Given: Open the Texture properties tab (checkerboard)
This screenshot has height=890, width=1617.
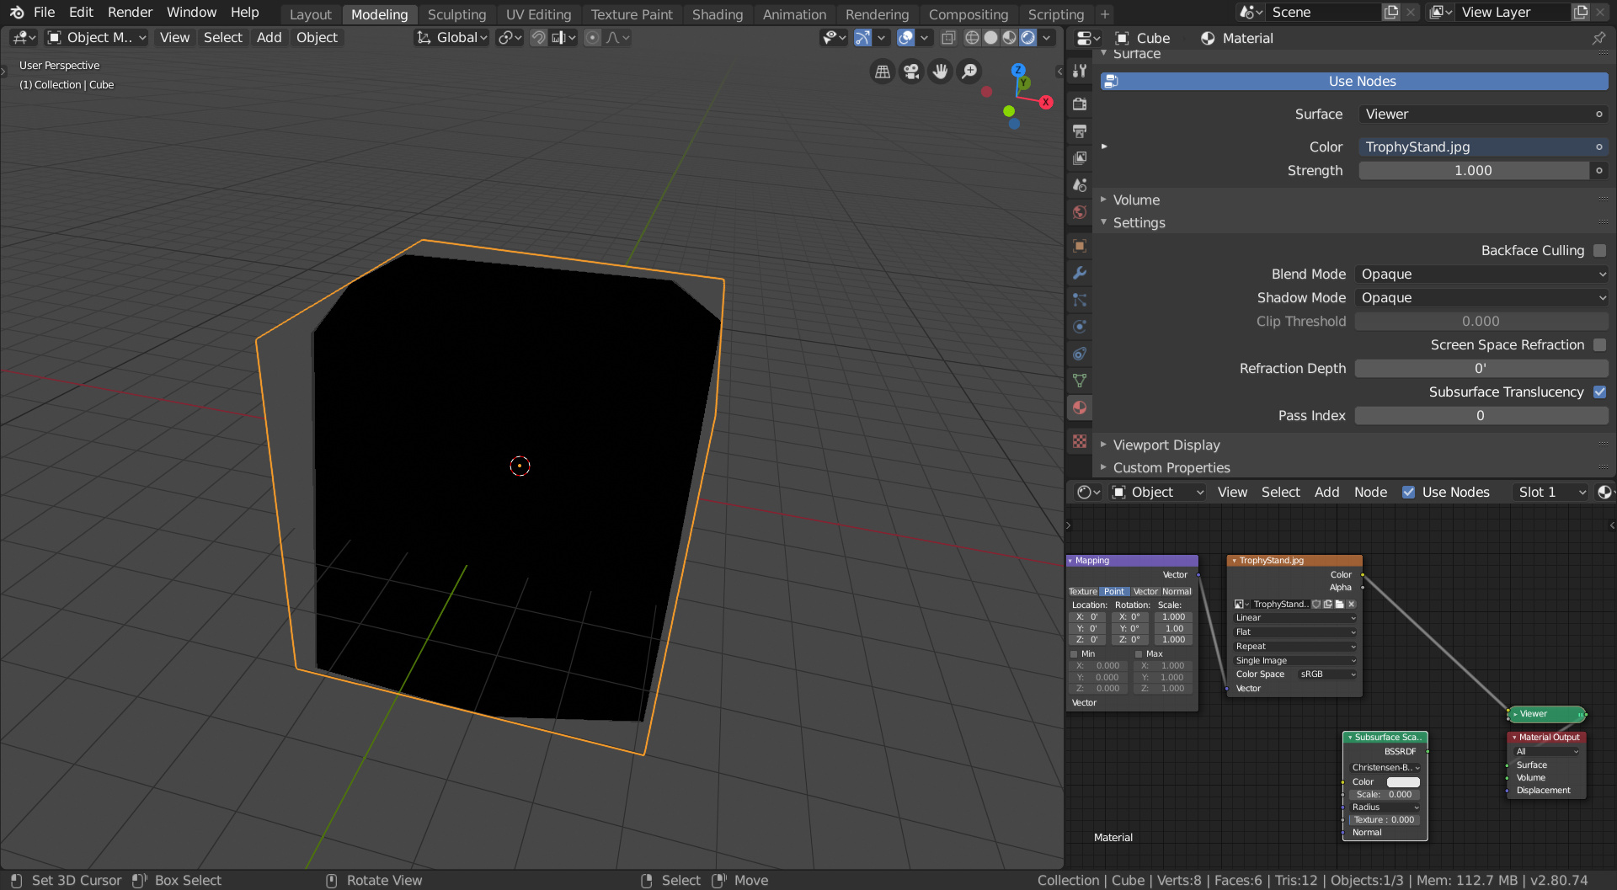Looking at the screenshot, I should (1080, 441).
